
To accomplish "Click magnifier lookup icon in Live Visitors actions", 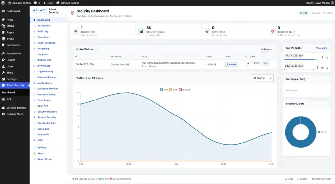I will click(x=248, y=63).
